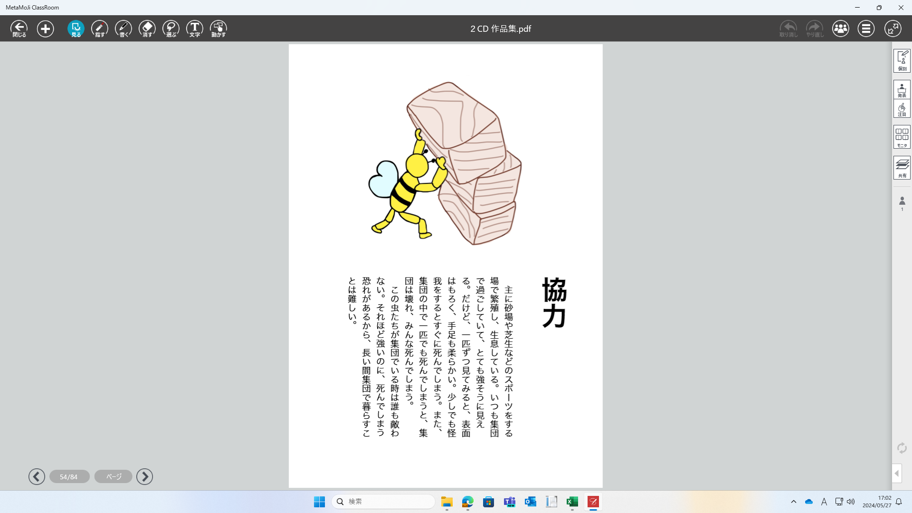The width and height of the screenshot is (912, 513).
Task: Click the add (+) icon in the toolbar
Action: 46,28
